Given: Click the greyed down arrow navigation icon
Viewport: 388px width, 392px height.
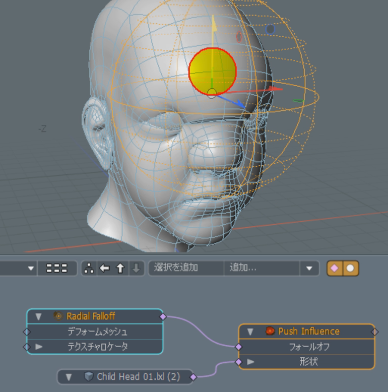Looking at the screenshot, I should (x=136, y=268).
